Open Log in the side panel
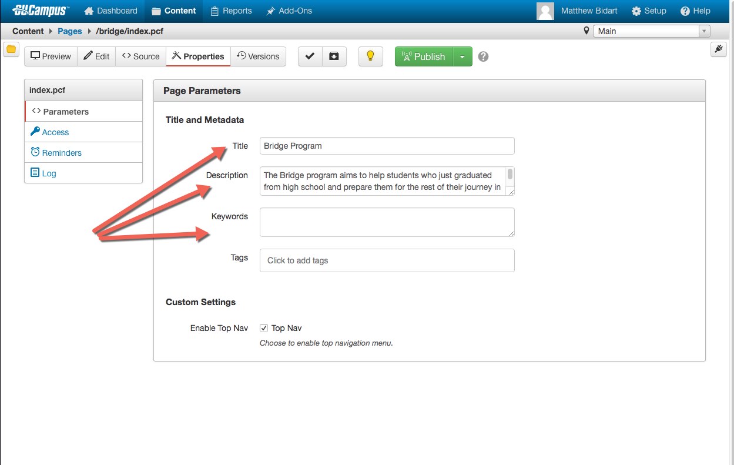 (x=83, y=173)
